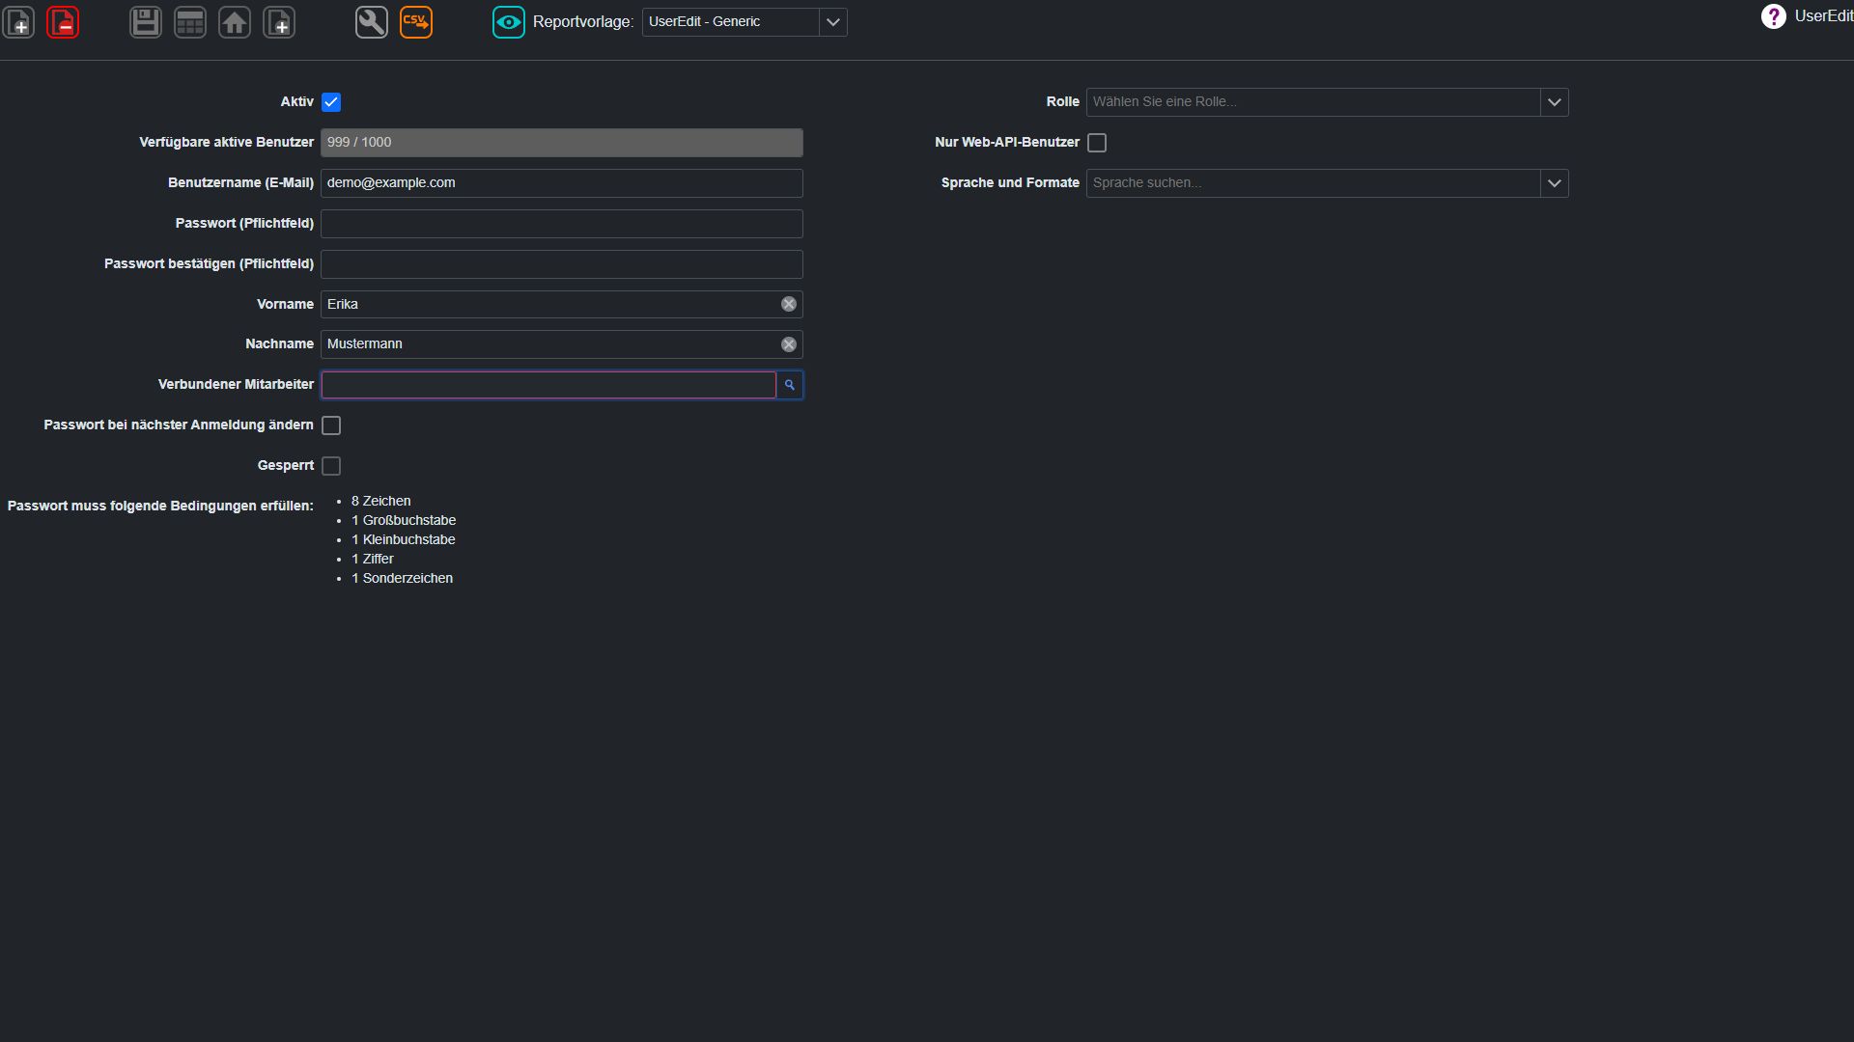Expand the Rolle dropdown arrow

[1555, 102]
